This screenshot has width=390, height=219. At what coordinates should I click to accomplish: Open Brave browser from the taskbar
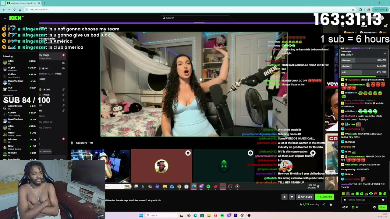click(215, 215)
